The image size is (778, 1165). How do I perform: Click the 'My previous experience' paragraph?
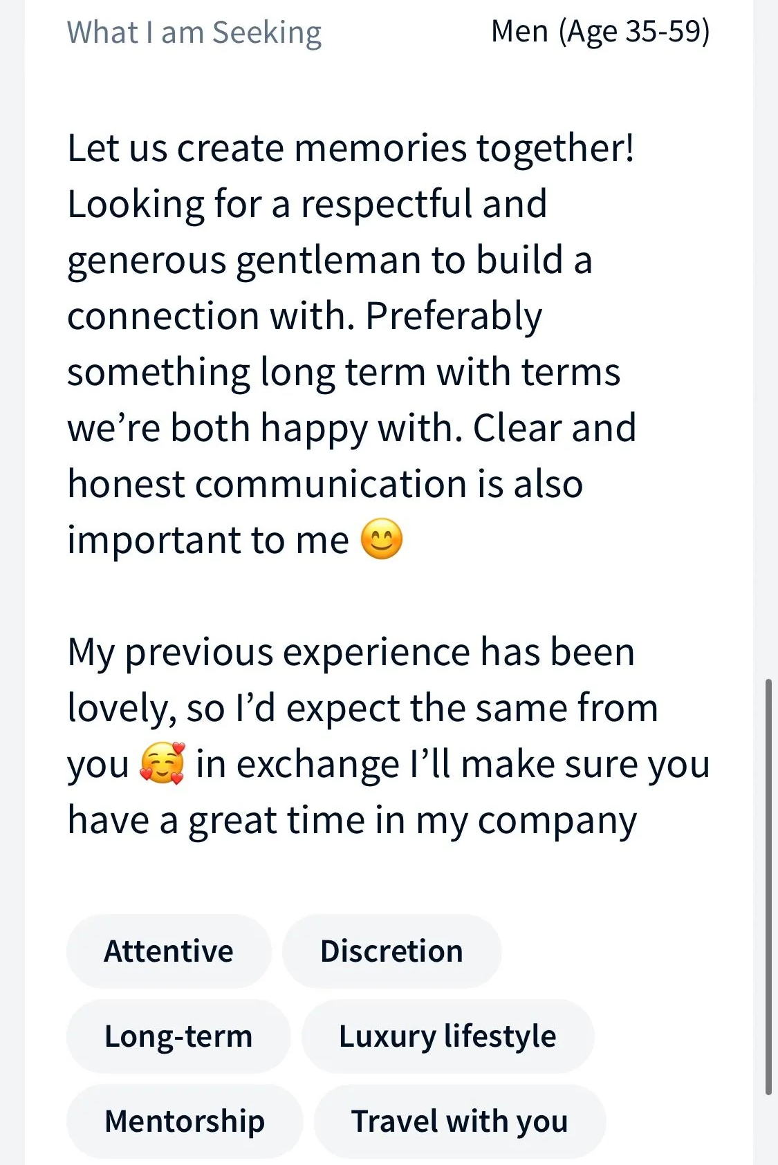coord(389,736)
